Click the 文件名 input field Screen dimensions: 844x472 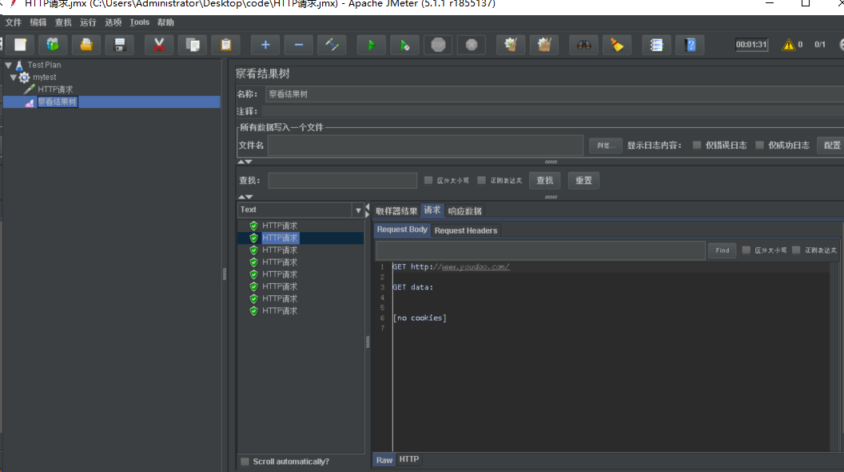coord(425,145)
